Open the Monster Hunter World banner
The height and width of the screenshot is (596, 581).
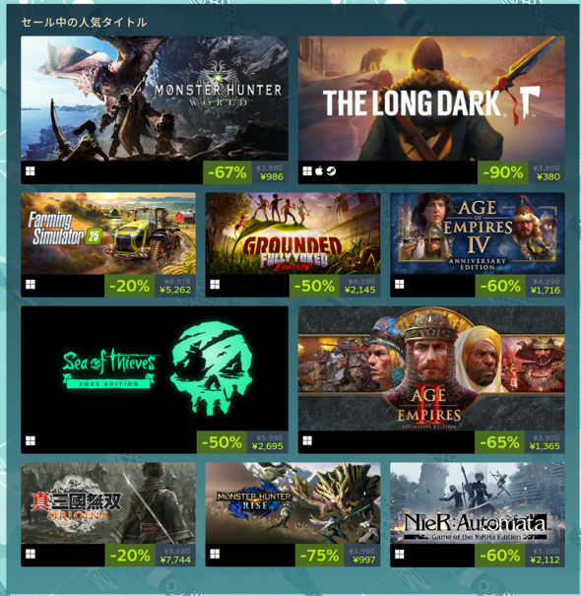[155, 99]
